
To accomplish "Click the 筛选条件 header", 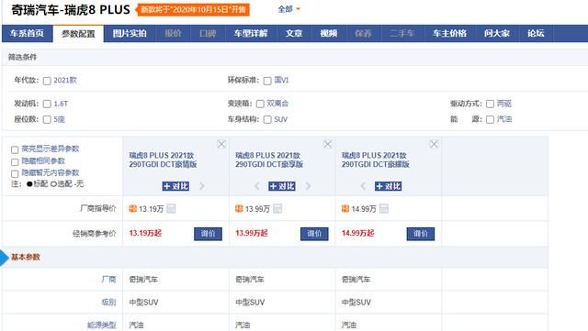I will pyautogui.click(x=22, y=57).
